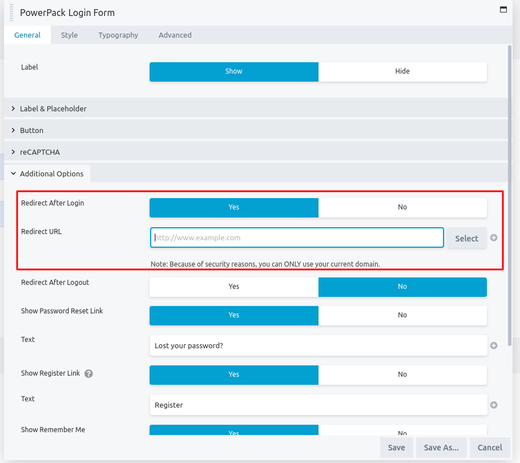This screenshot has width=520, height=463.
Task: Click the Save As... button
Action: 441,448
